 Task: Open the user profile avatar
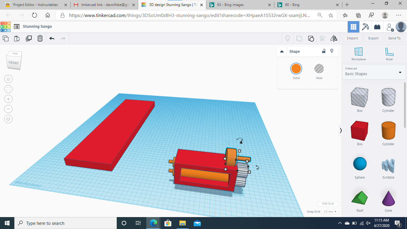click(x=401, y=27)
